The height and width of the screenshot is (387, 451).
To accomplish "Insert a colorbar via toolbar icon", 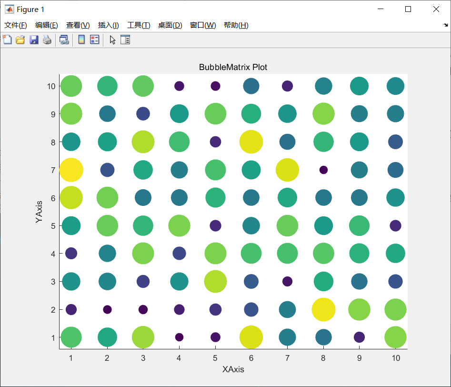I will point(81,40).
